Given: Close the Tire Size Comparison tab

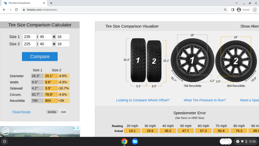Looking at the screenshot, I should 44,3.
